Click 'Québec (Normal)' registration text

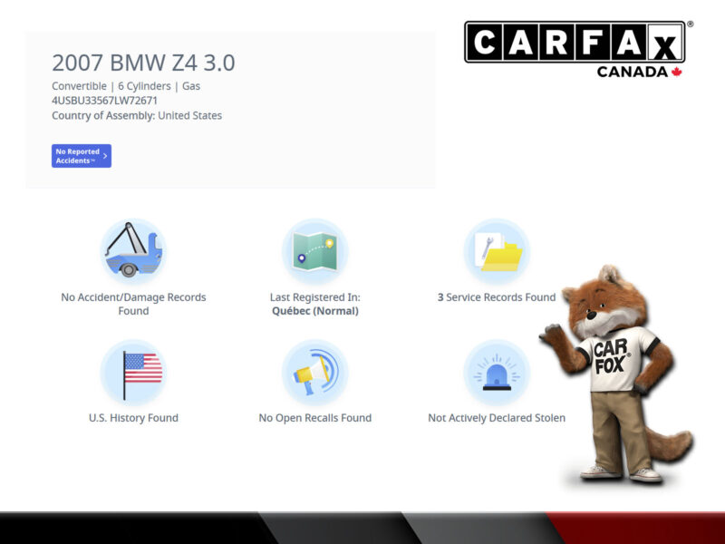[314, 311]
